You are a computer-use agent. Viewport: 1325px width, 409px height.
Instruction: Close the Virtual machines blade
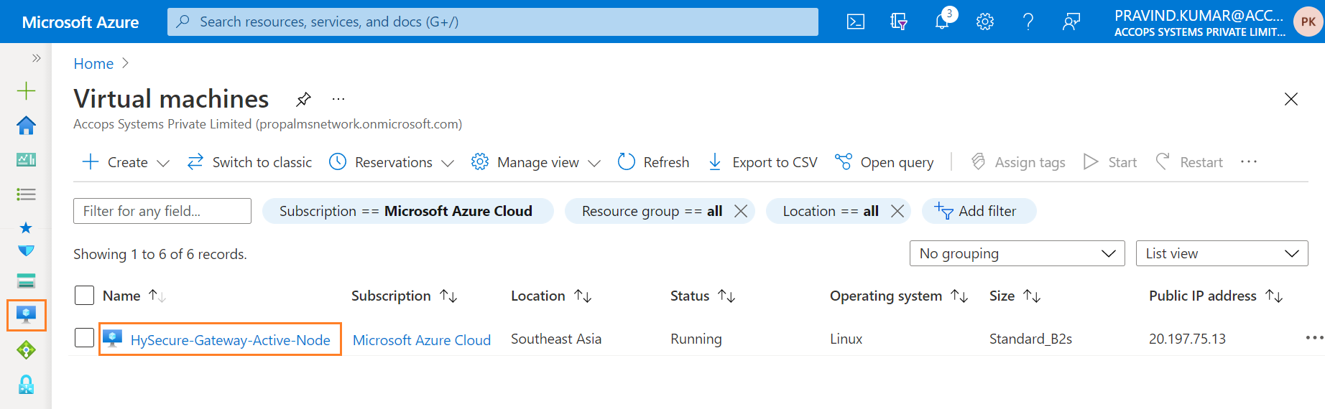[1291, 99]
